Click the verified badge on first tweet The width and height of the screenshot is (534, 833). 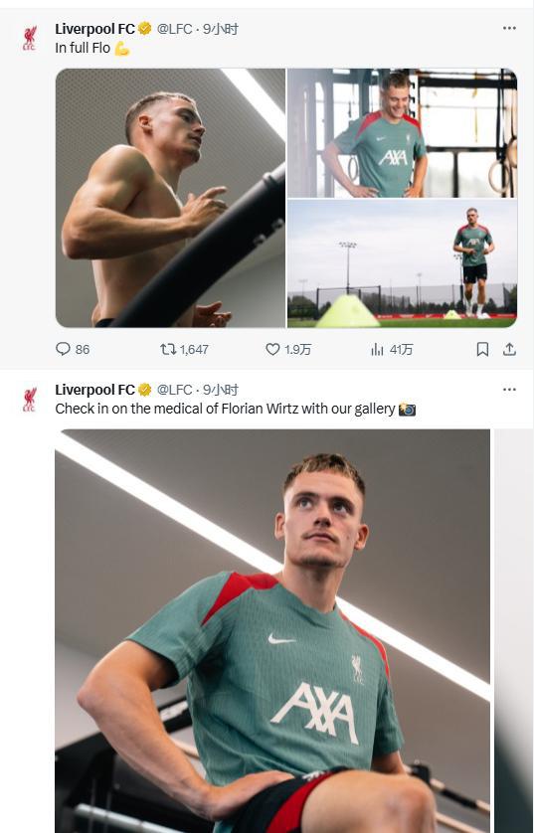[x=144, y=29]
